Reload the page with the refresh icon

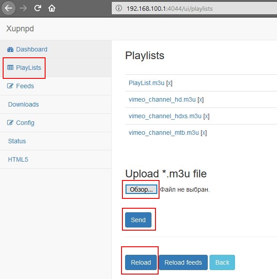tap(38, 8)
